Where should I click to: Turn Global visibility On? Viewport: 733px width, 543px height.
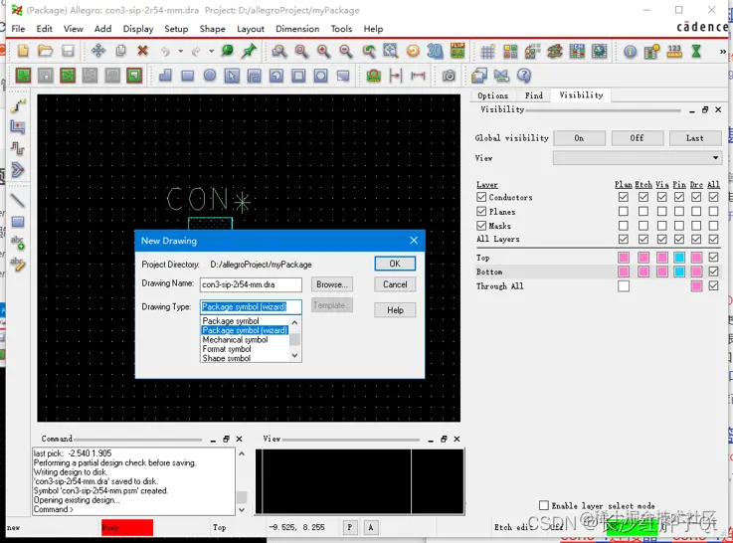coord(579,138)
